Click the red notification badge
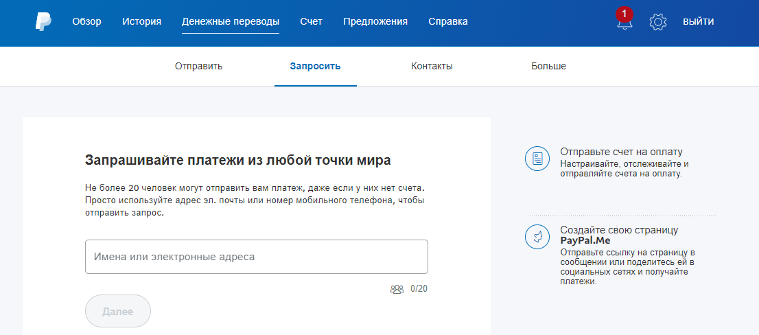Image resolution: width=759 pixels, height=335 pixels. point(624,13)
